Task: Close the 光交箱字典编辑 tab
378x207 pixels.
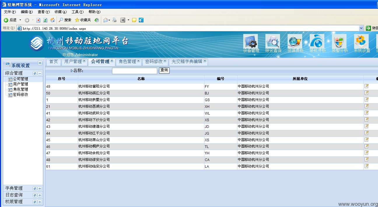Action: tap(205, 61)
